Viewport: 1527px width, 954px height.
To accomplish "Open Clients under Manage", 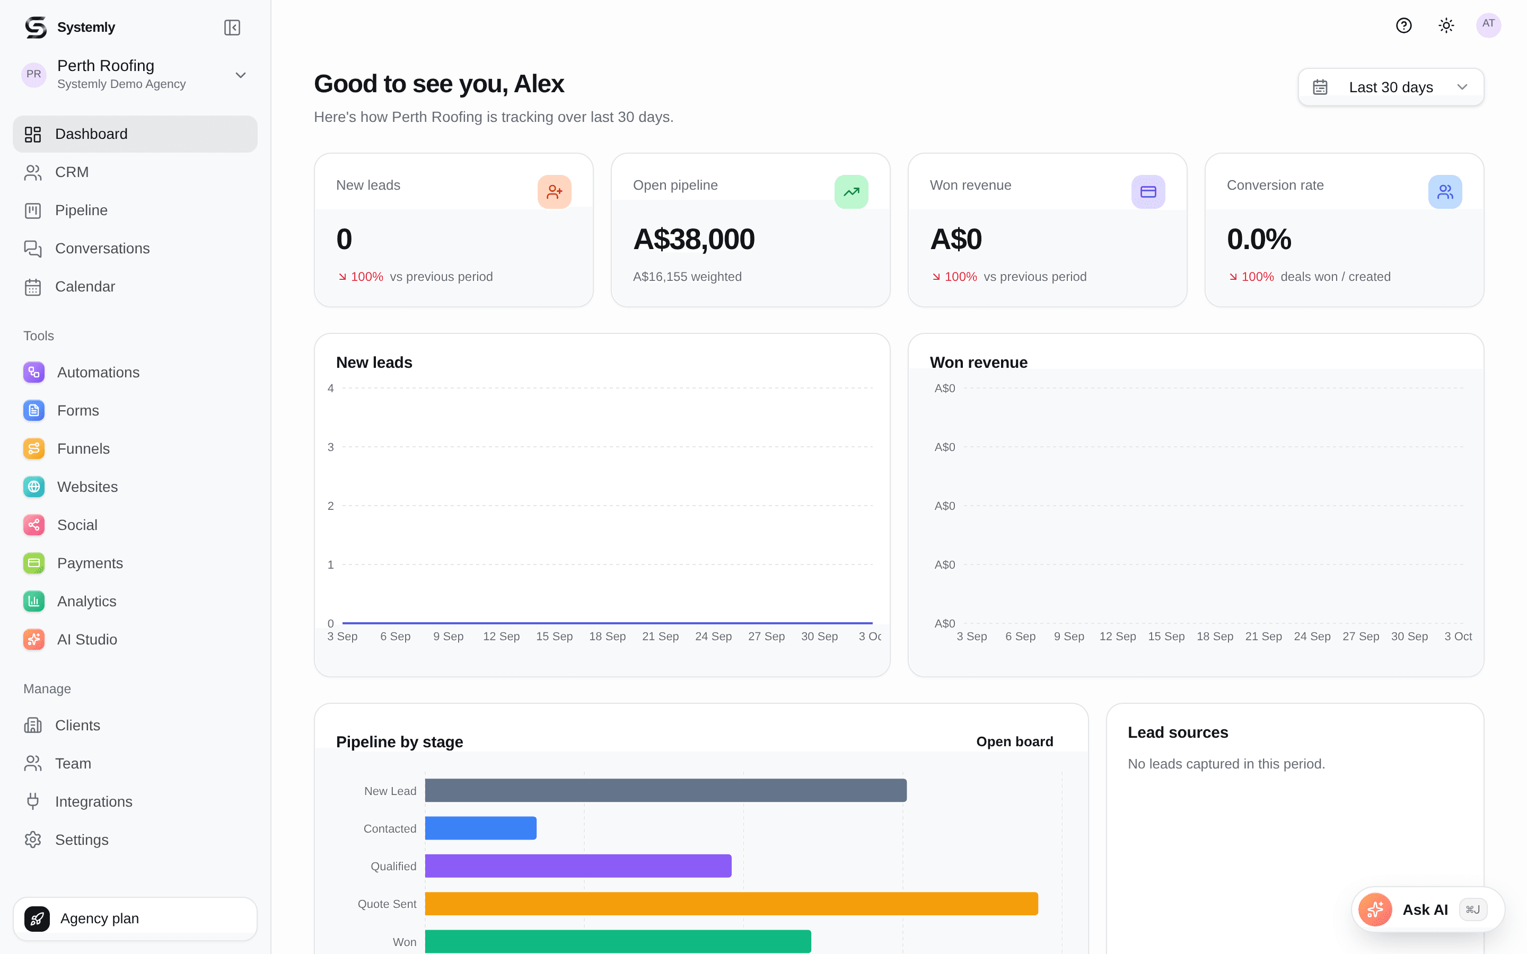I will click(135, 726).
